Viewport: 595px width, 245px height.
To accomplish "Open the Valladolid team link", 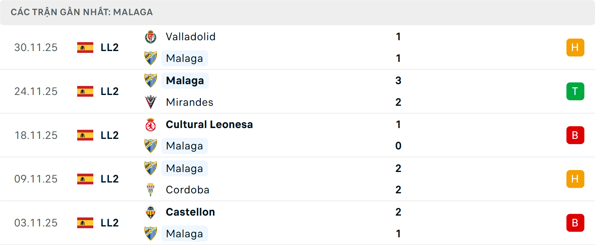I will pos(191,37).
